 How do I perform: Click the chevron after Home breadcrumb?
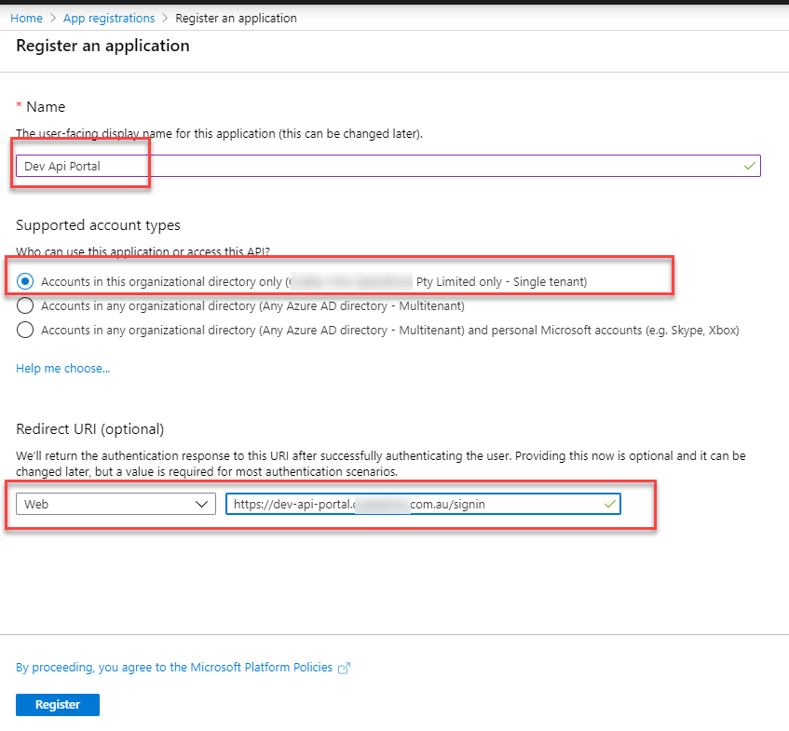coord(53,18)
